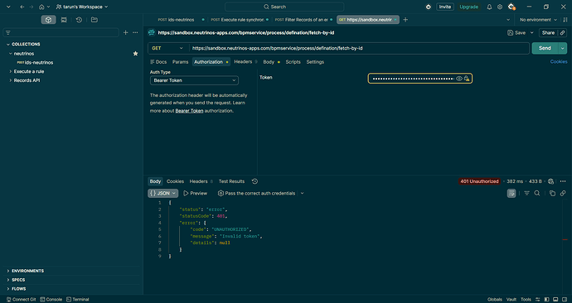Search within the response body
The image size is (572, 303).
click(537, 194)
